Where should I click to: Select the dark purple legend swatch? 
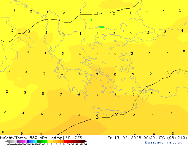click(17, 141)
